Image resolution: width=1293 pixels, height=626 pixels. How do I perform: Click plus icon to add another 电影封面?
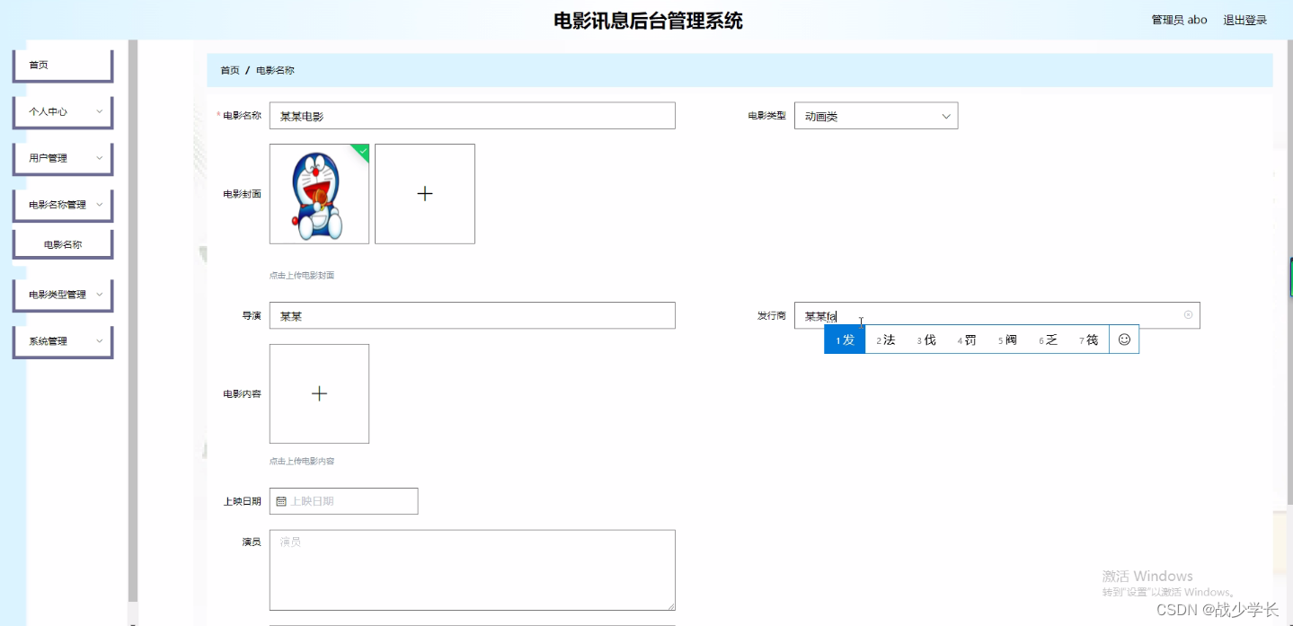425,194
